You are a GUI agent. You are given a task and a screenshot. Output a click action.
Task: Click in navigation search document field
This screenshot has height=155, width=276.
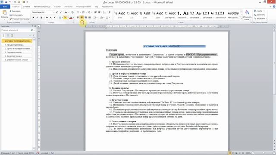16,30
